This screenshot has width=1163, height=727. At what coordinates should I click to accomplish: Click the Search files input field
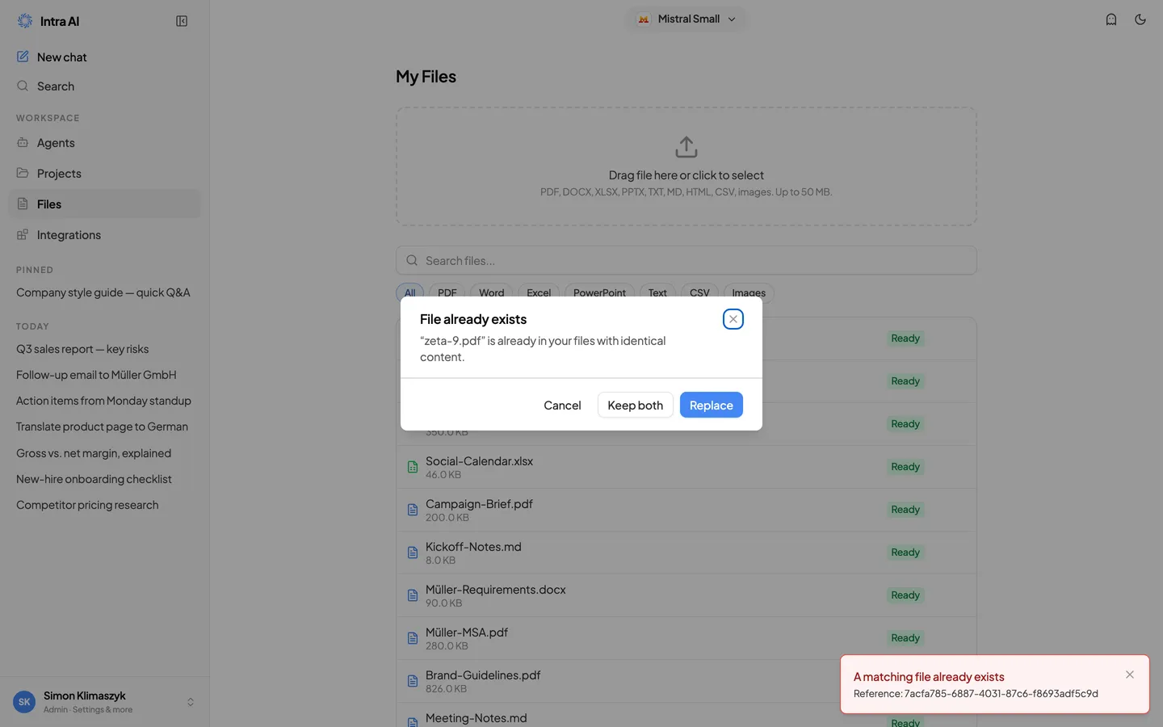686,260
